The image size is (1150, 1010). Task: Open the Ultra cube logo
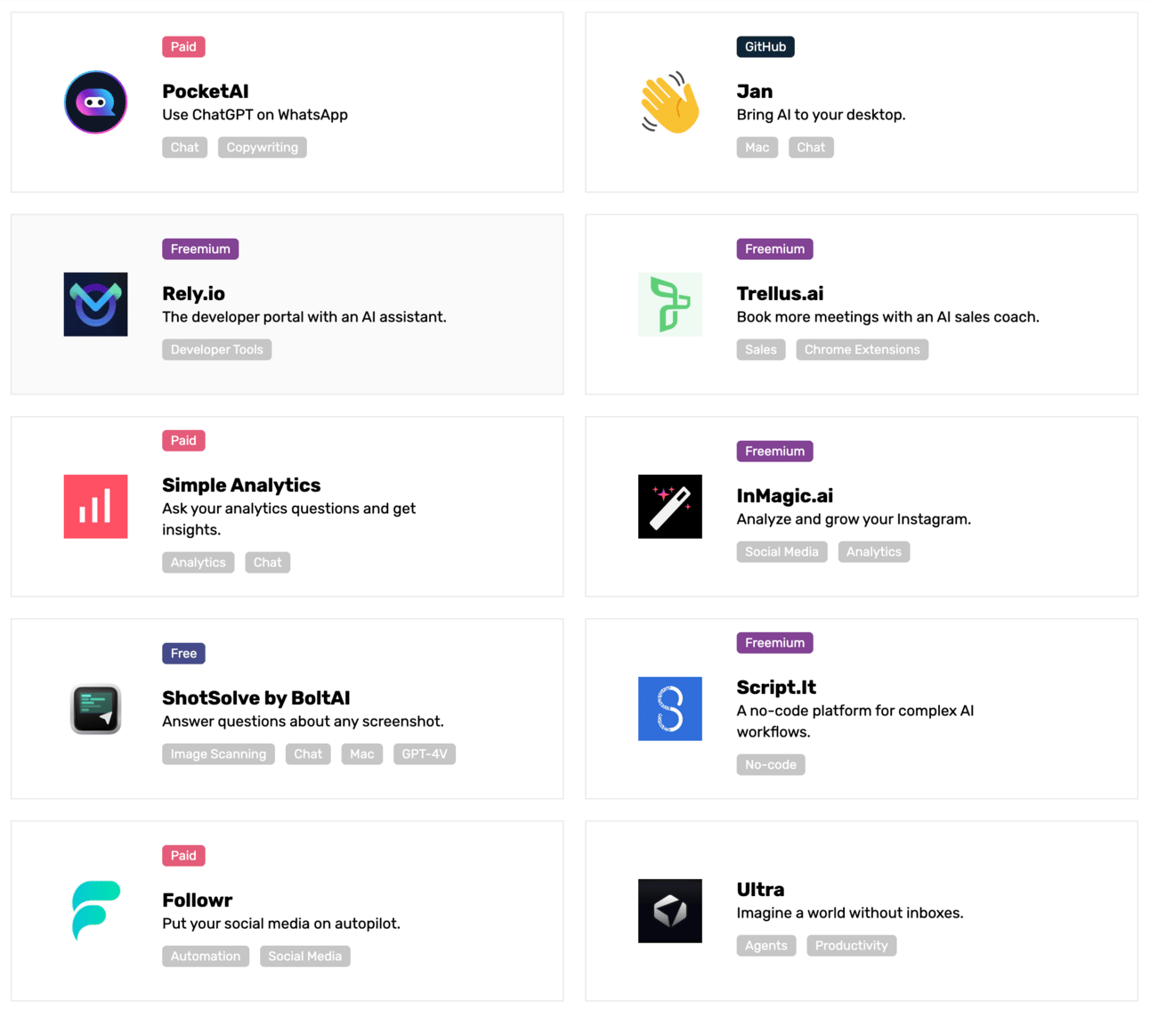pyautogui.click(x=670, y=910)
